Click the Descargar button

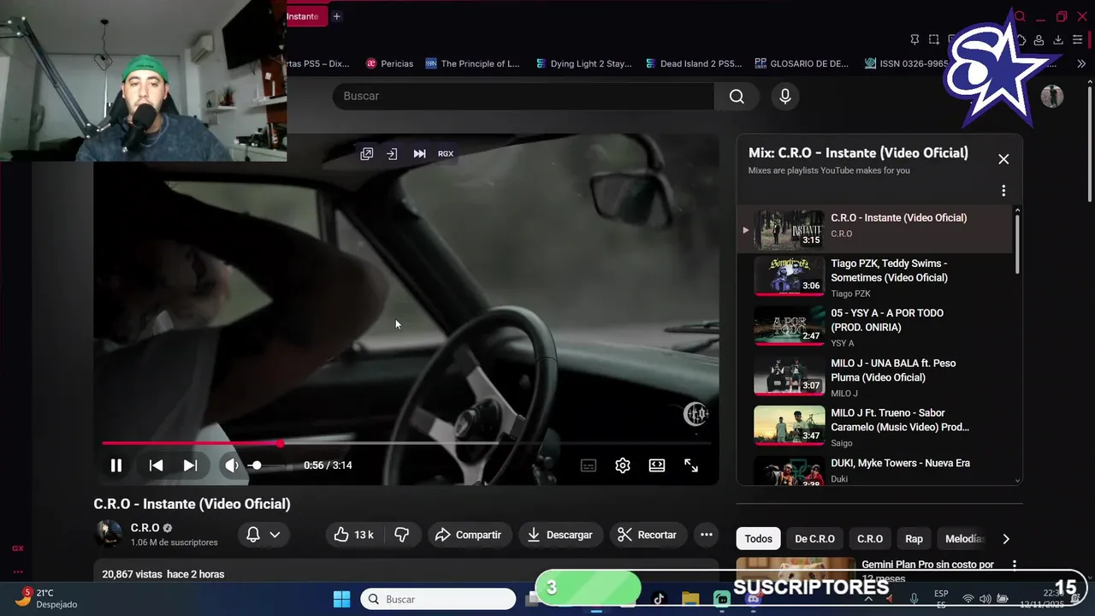(x=560, y=535)
